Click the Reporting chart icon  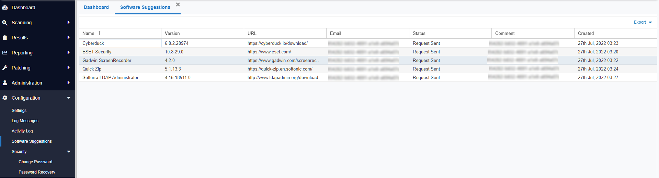(5, 53)
